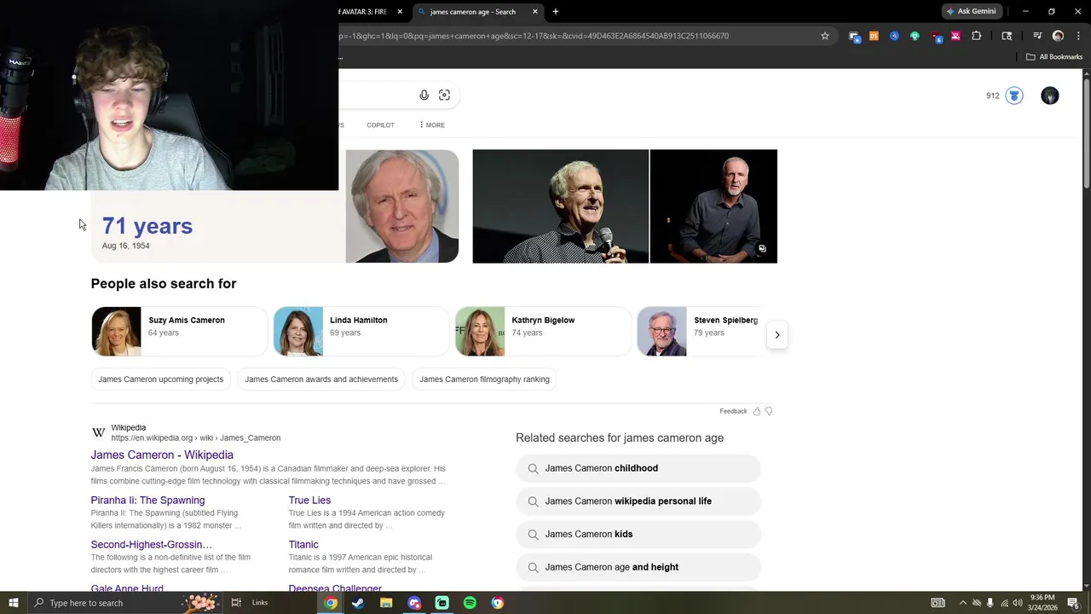Bookmark this page with the star icon
This screenshot has height=614, width=1091.
(x=825, y=36)
